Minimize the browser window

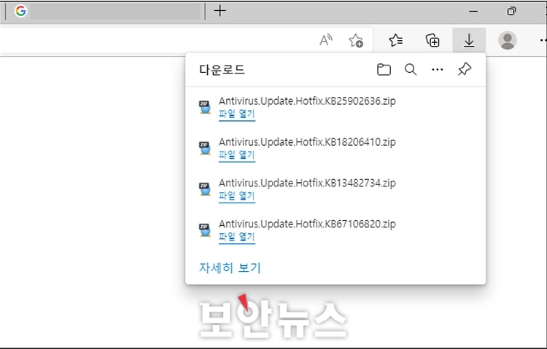click(x=473, y=11)
